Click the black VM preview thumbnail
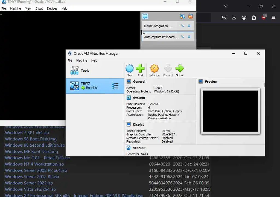This screenshot has width=280, height=197. pos(230,111)
